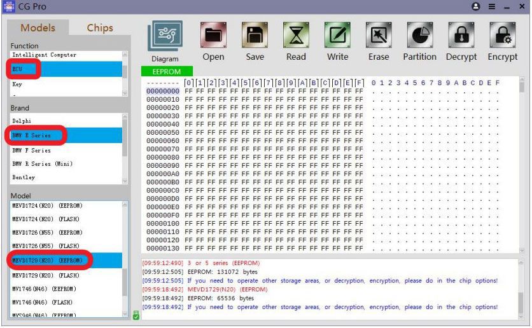Select Key in Function list

[66, 84]
